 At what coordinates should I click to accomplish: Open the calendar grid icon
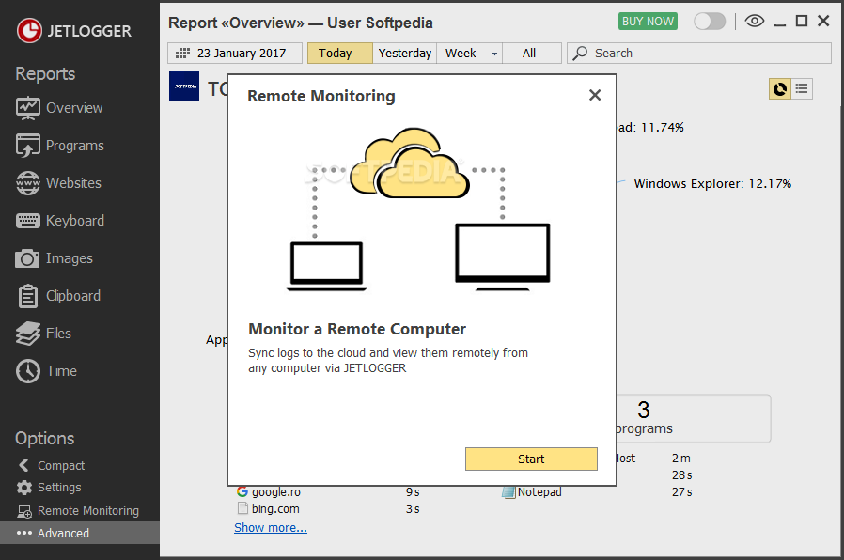pos(183,54)
